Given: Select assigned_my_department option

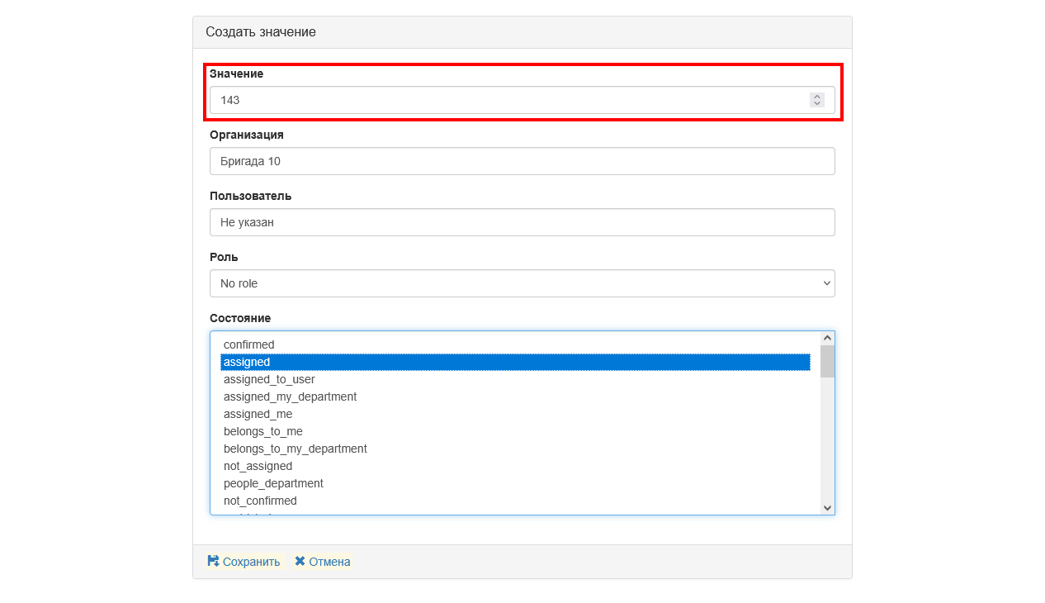Looking at the screenshot, I should (x=290, y=396).
